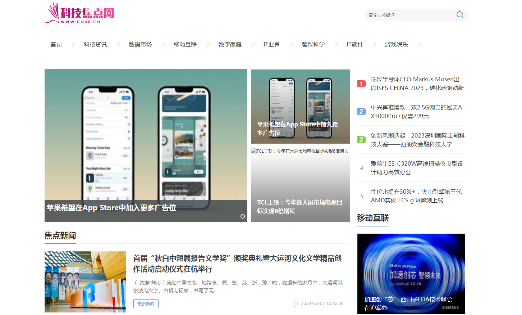522x315 pixels.
Task: Click the 移动互联 sidebar section heading
Action: 373,218
